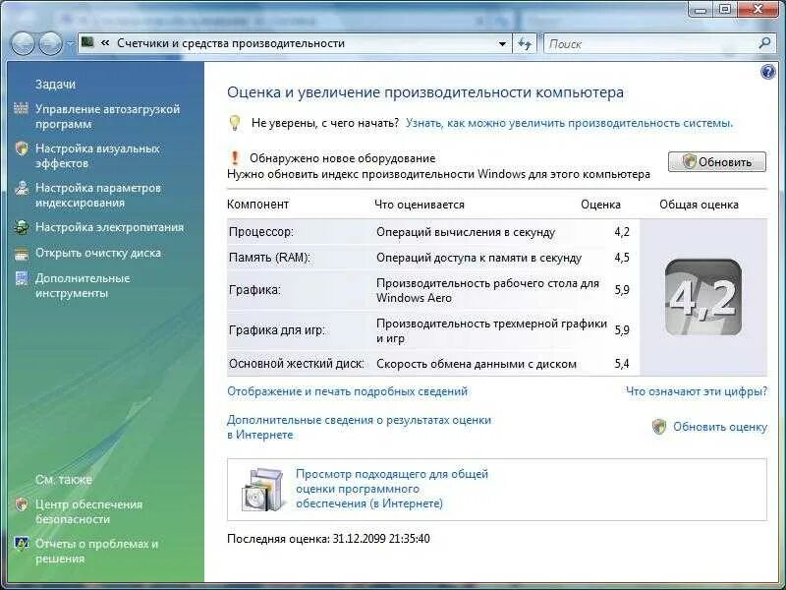The image size is (786, 590).
Task: Open Открыть очистку диска link
Action: 97,253
